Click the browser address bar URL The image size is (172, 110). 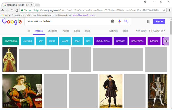(98, 10)
